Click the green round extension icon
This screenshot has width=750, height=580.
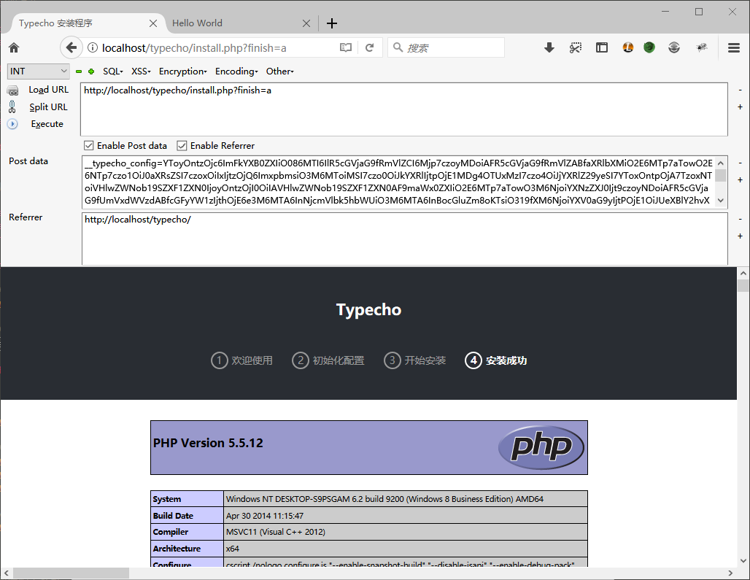click(x=649, y=47)
